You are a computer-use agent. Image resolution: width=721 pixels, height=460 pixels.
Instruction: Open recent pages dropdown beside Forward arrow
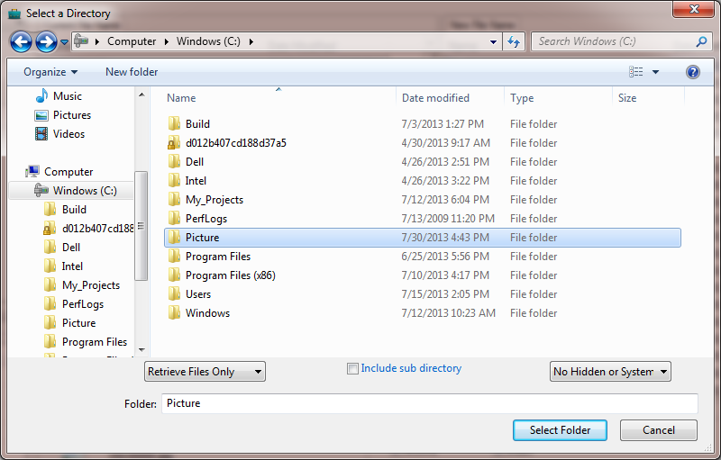coord(64,42)
